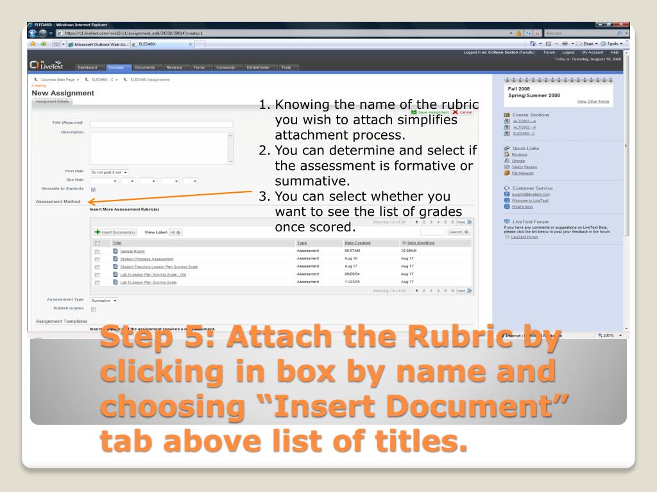Screen dimensions: 657x492
Task: Click the red Stop icon beside address bar
Action: coord(537,33)
